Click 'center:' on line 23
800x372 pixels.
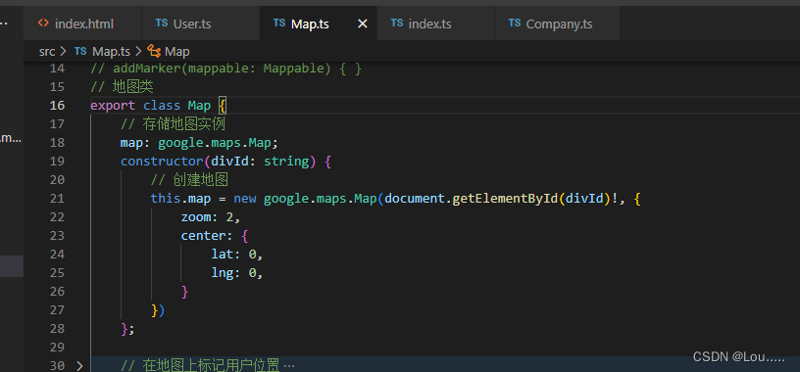[x=207, y=235]
